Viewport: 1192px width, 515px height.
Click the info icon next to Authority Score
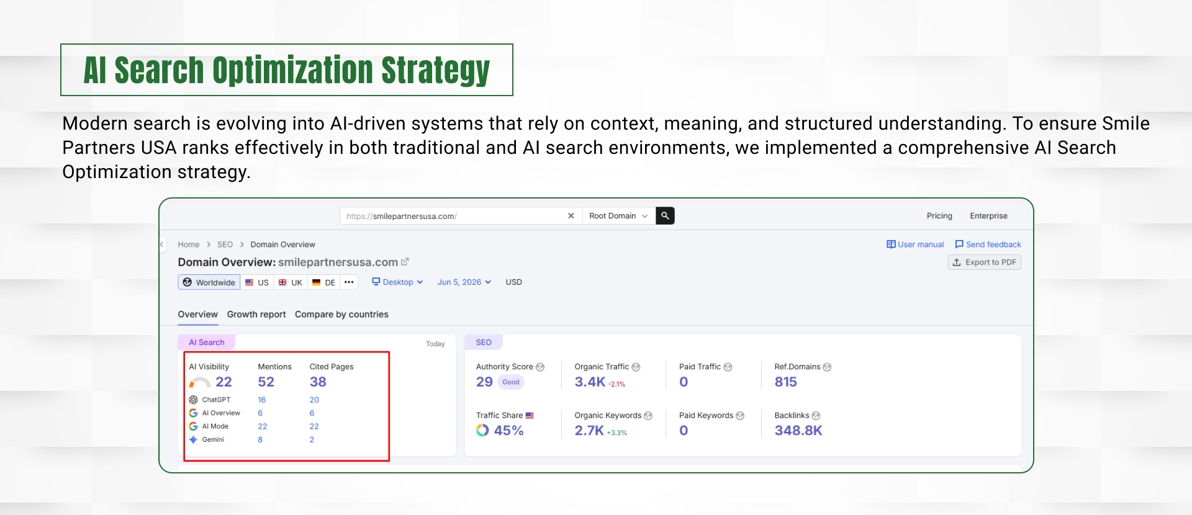(x=540, y=367)
